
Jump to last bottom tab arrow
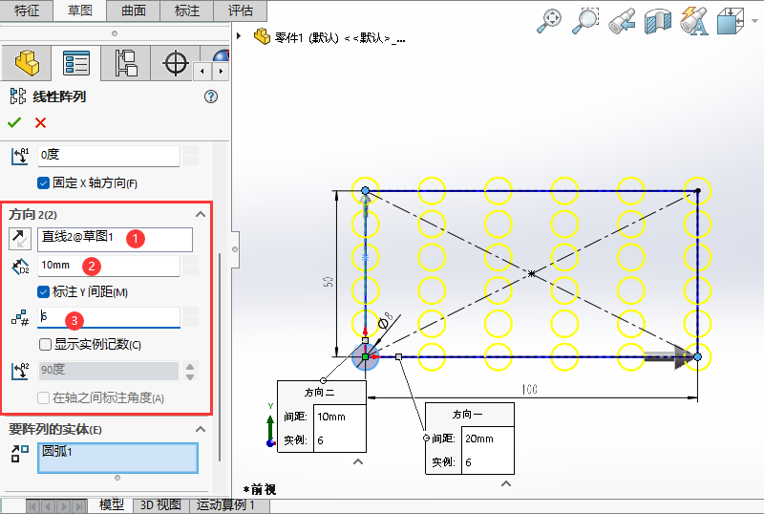tap(79, 506)
